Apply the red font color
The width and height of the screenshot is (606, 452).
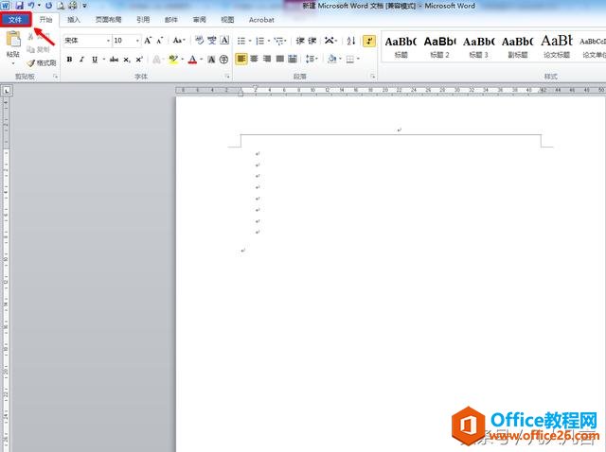coord(192,60)
